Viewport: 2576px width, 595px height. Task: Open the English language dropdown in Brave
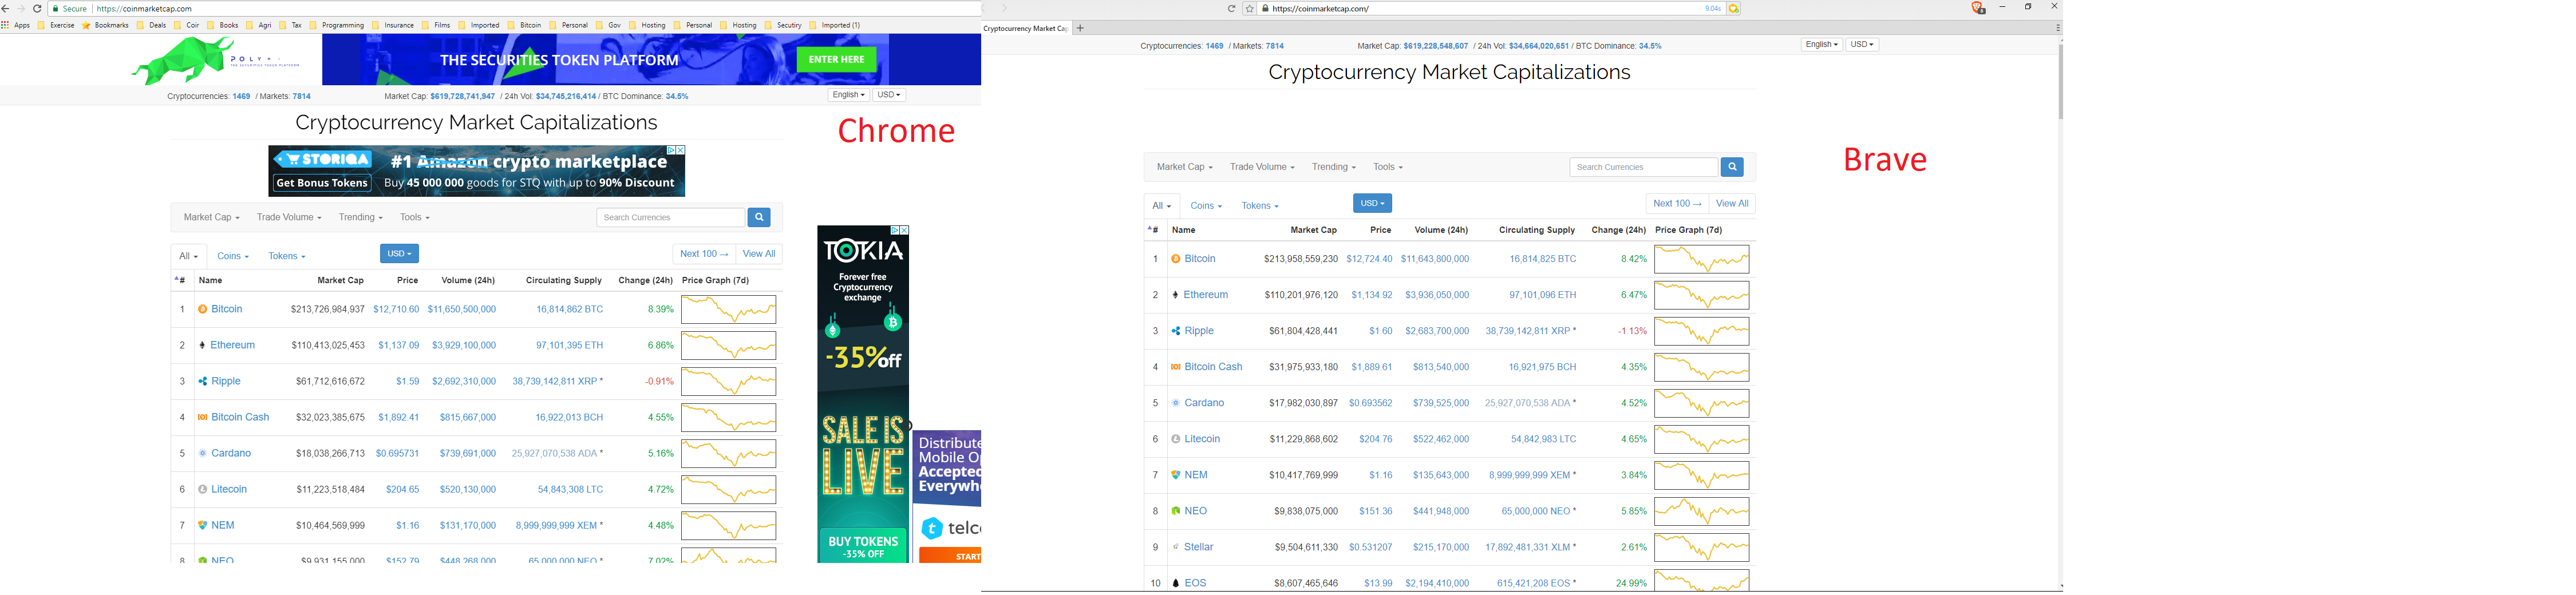pos(1822,45)
